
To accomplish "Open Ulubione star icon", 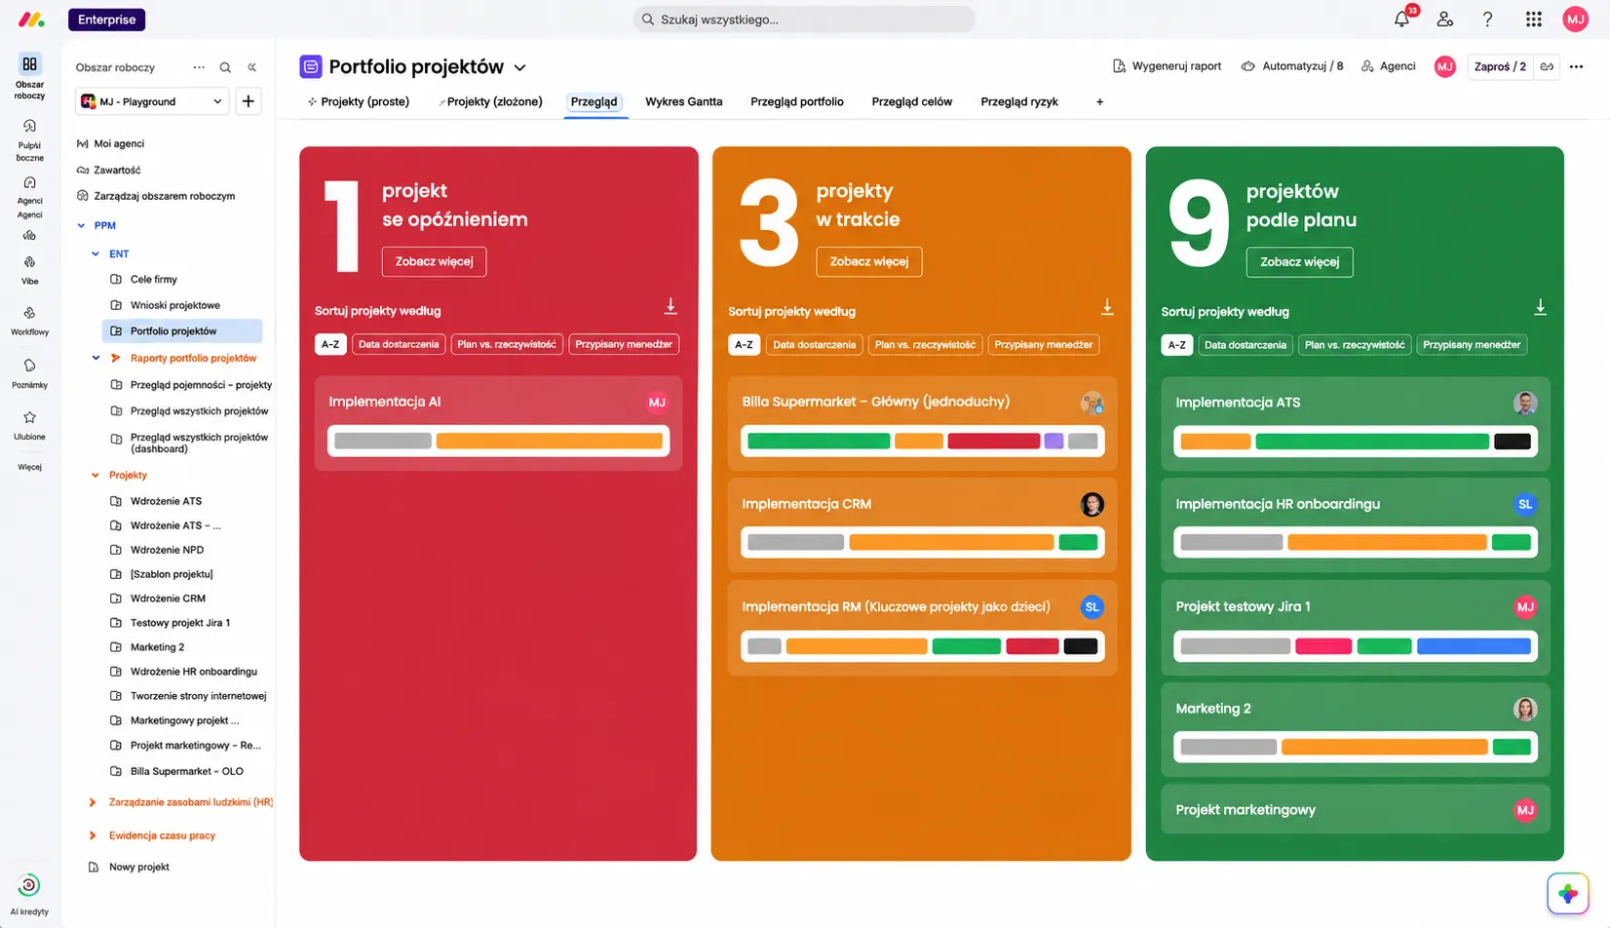I will click(29, 417).
